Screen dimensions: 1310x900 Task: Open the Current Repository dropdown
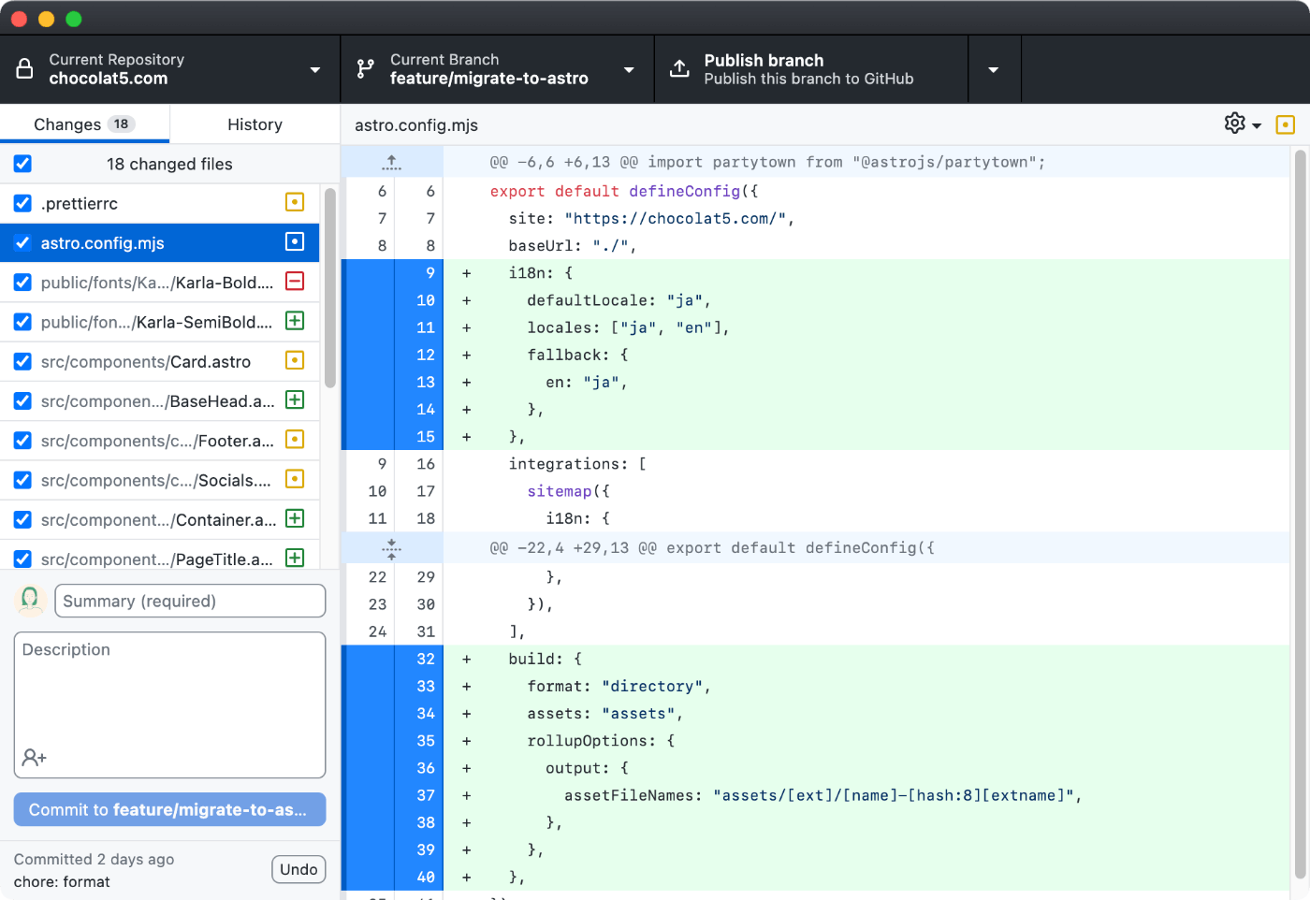pos(169,69)
